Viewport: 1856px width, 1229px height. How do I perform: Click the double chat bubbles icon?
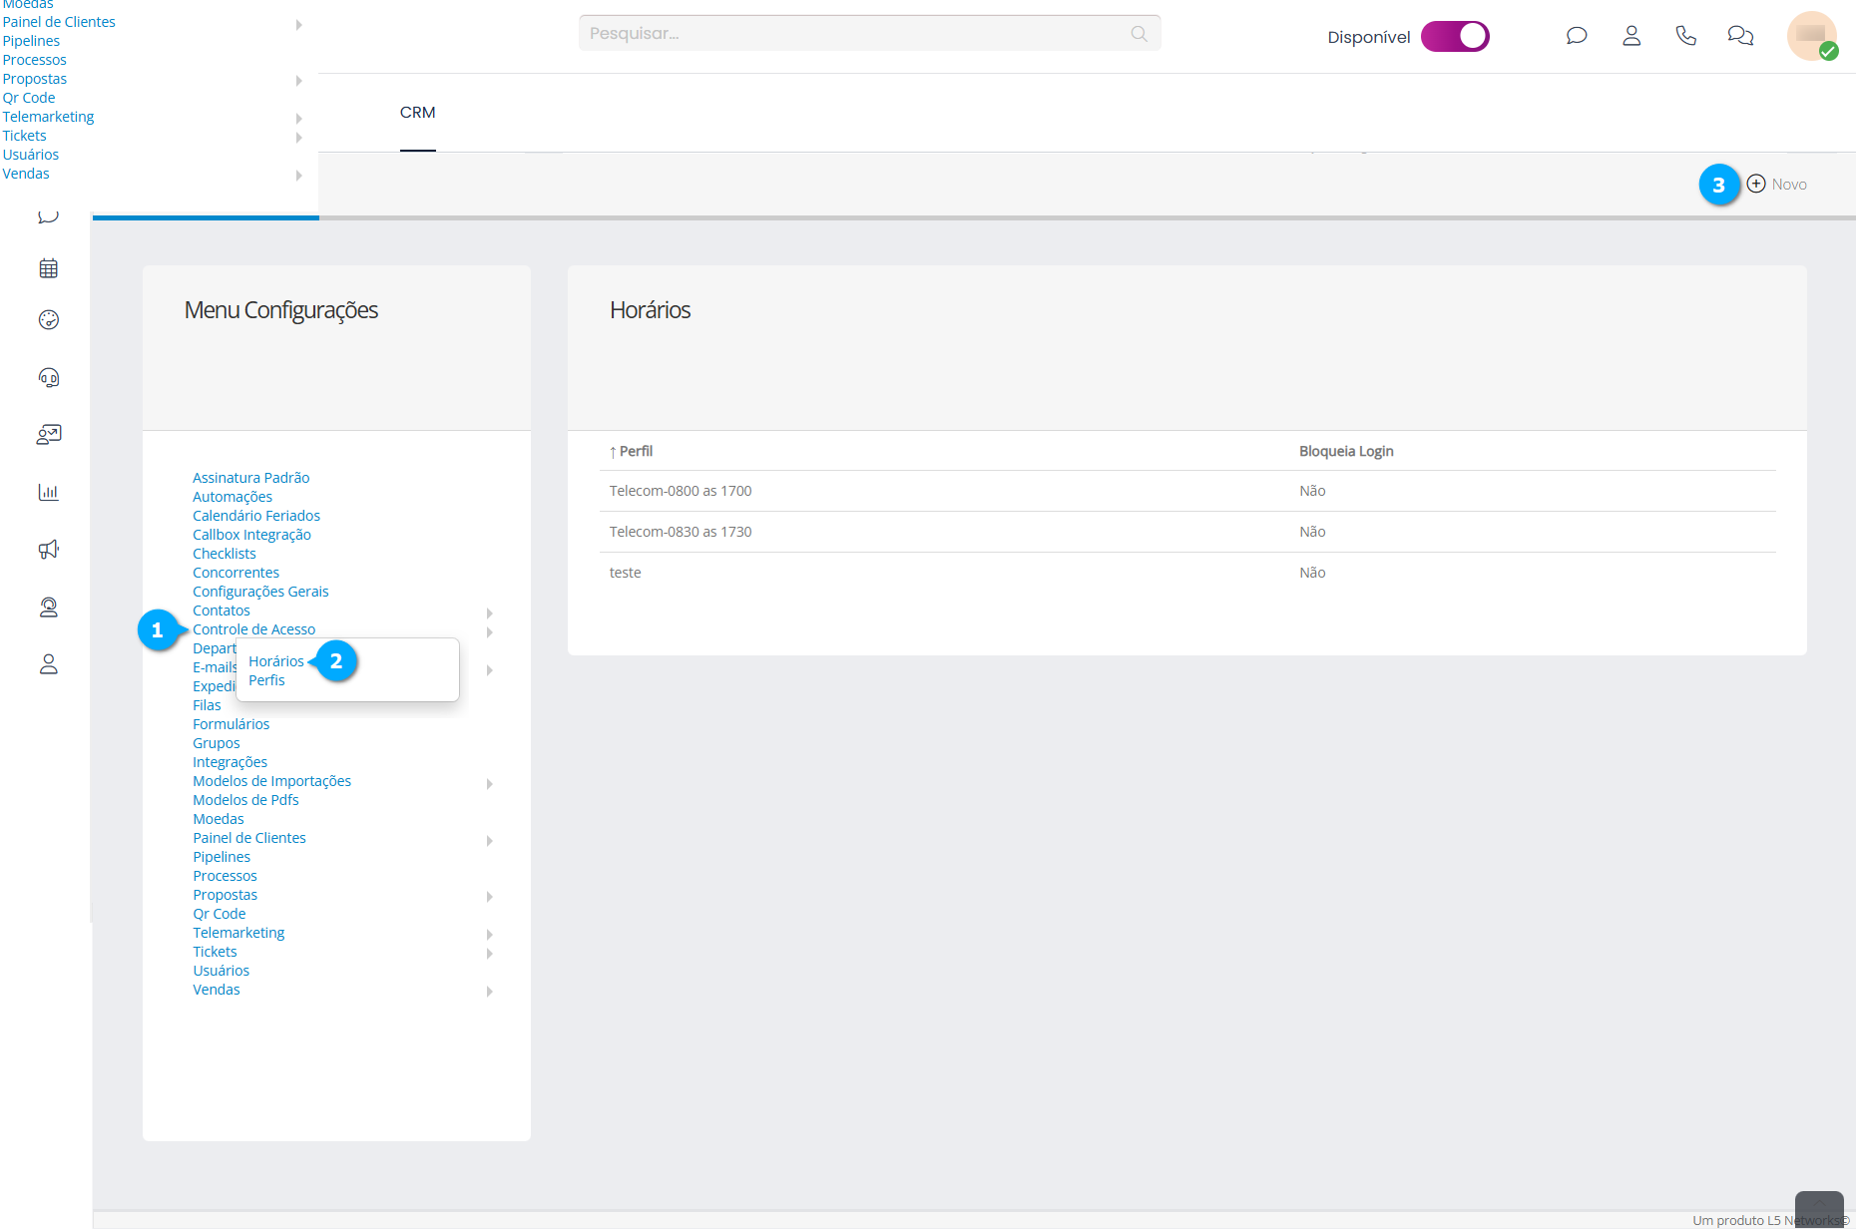tap(1740, 36)
